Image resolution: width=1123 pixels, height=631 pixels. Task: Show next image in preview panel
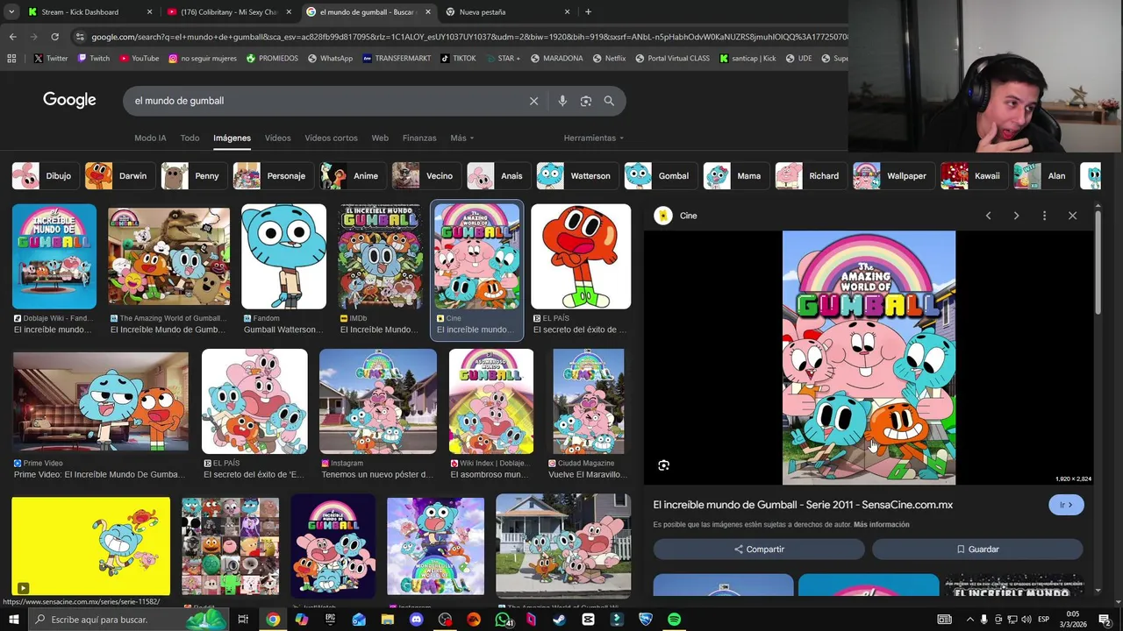(x=1016, y=216)
